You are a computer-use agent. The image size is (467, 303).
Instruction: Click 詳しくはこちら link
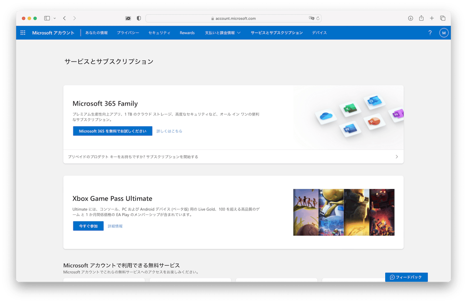(x=169, y=131)
